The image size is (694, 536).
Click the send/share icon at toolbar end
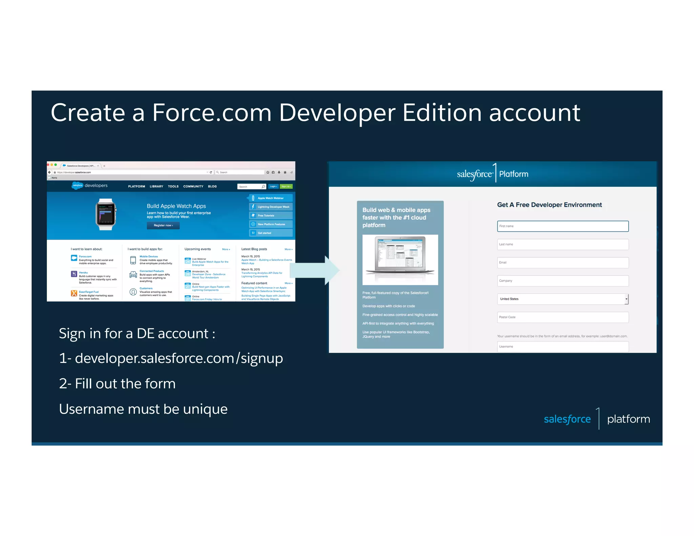[291, 172]
